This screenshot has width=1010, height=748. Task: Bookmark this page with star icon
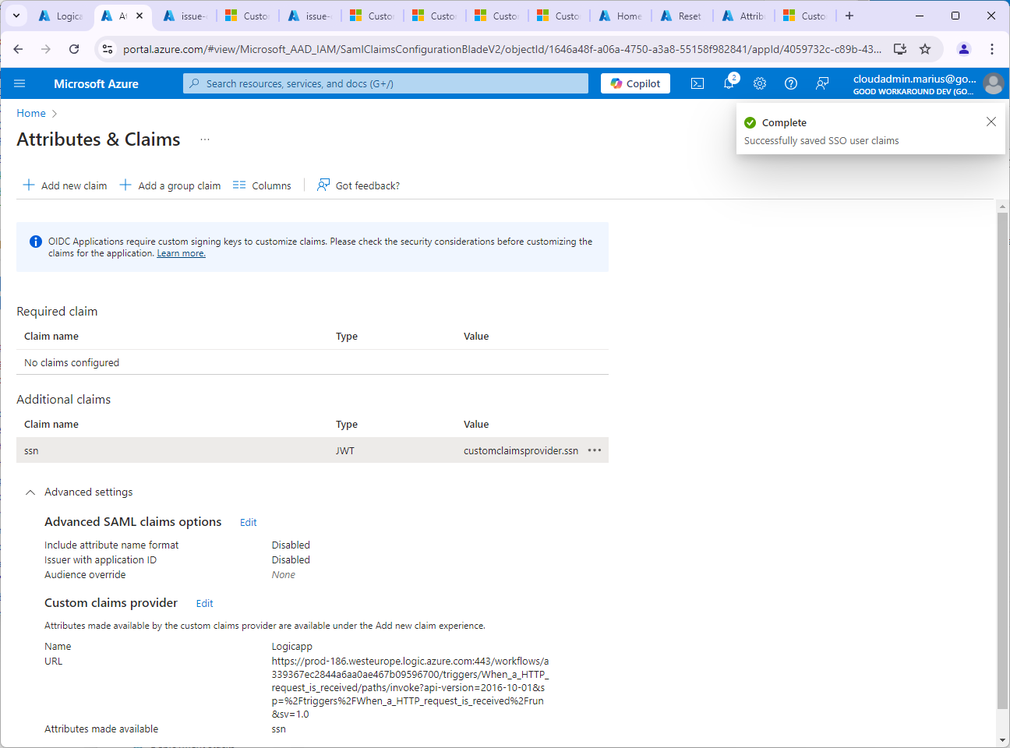pyautogui.click(x=925, y=49)
